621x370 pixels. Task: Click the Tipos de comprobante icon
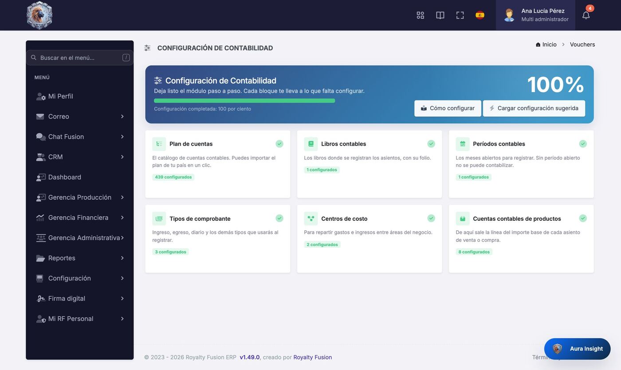click(x=159, y=219)
